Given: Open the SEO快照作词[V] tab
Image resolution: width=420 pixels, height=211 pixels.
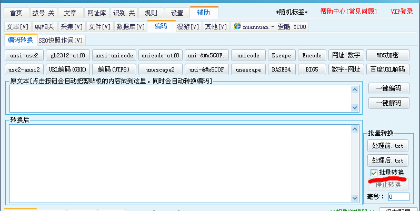Looking at the screenshot, I should tap(61, 41).
